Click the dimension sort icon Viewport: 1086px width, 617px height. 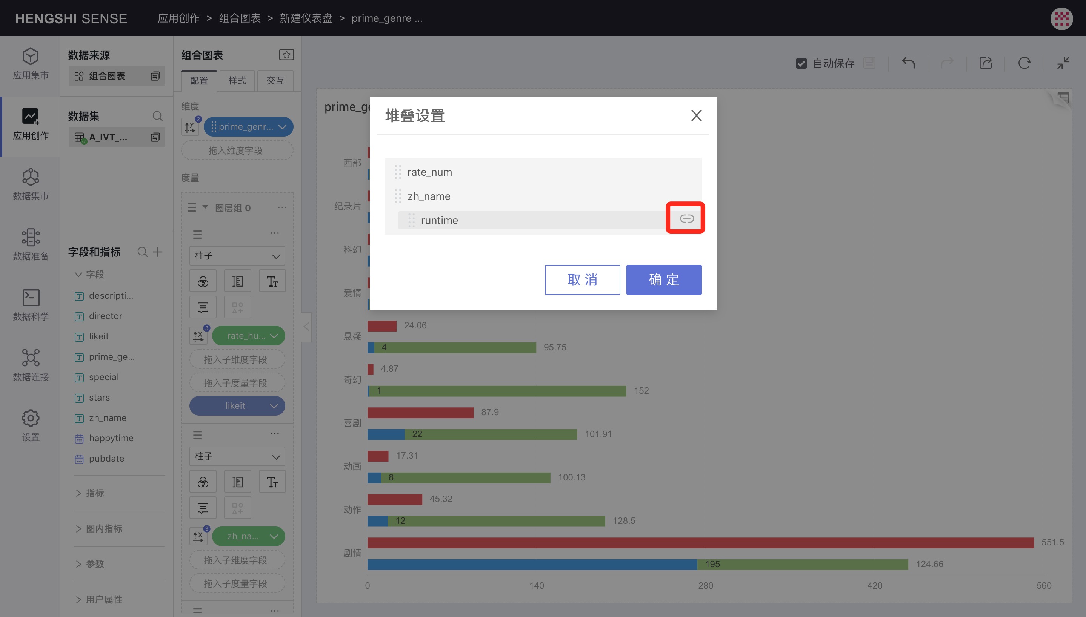[190, 127]
